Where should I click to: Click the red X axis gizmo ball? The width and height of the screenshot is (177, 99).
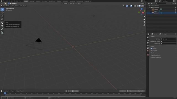pyautogui.click(x=143, y=13)
